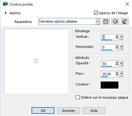Click the save preset floppy disk icon
Screen dimensions: 132x116
click(x=106, y=21)
